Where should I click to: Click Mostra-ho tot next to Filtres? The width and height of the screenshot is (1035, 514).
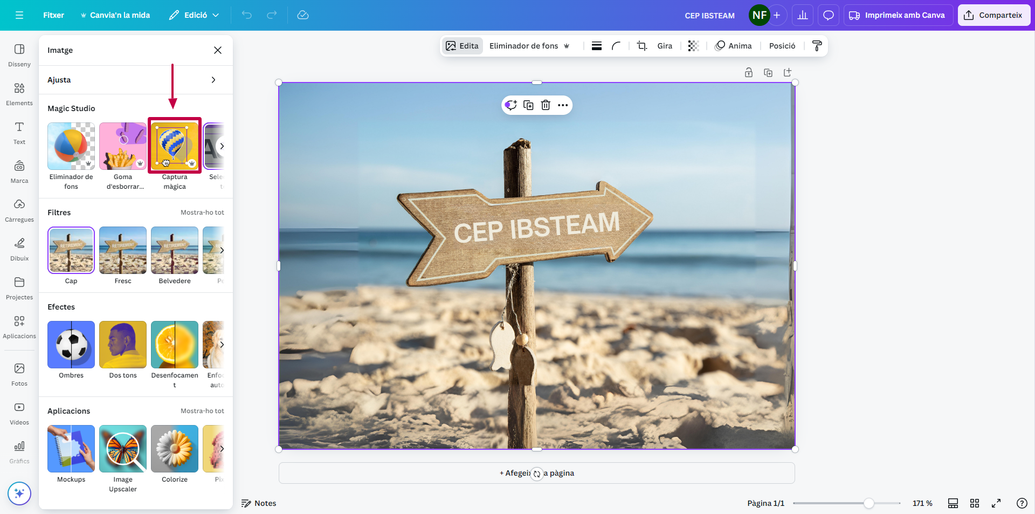click(x=202, y=213)
